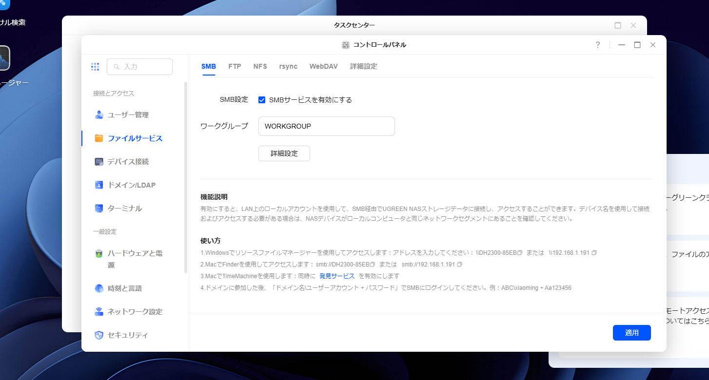Disable SMBサービスを有効にする checkbox
This screenshot has height=380, width=709.
pos(262,99)
